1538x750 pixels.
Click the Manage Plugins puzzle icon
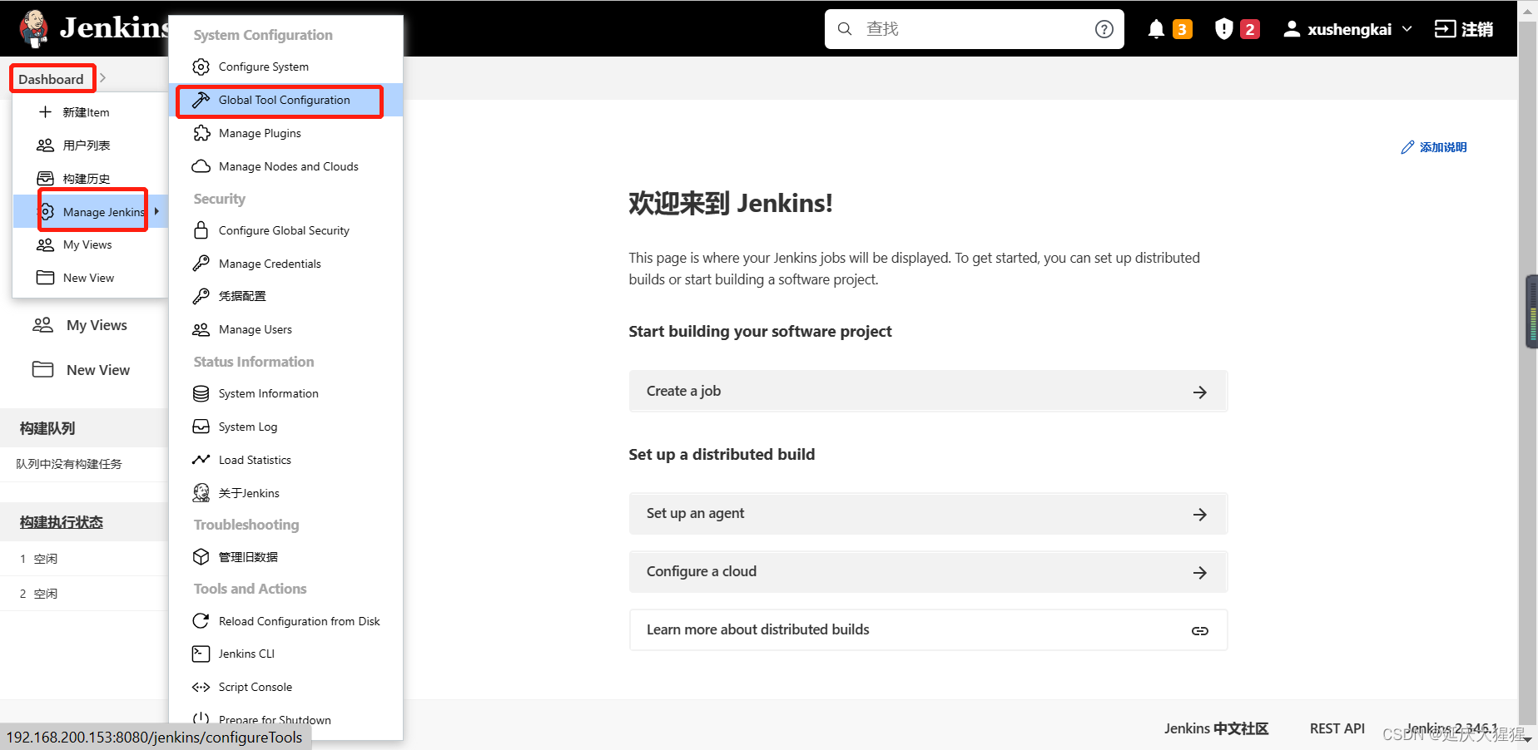pyautogui.click(x=201, y=133)
